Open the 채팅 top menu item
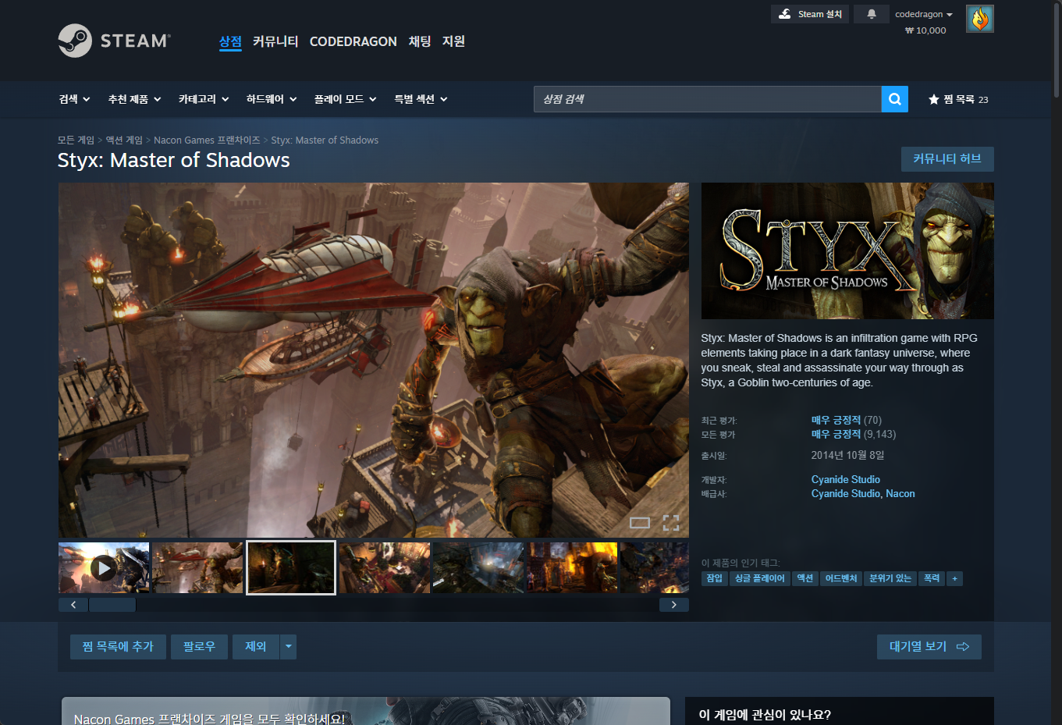Screen dimensions: 1062x725 pyautogui.click(x=420, y=41)
